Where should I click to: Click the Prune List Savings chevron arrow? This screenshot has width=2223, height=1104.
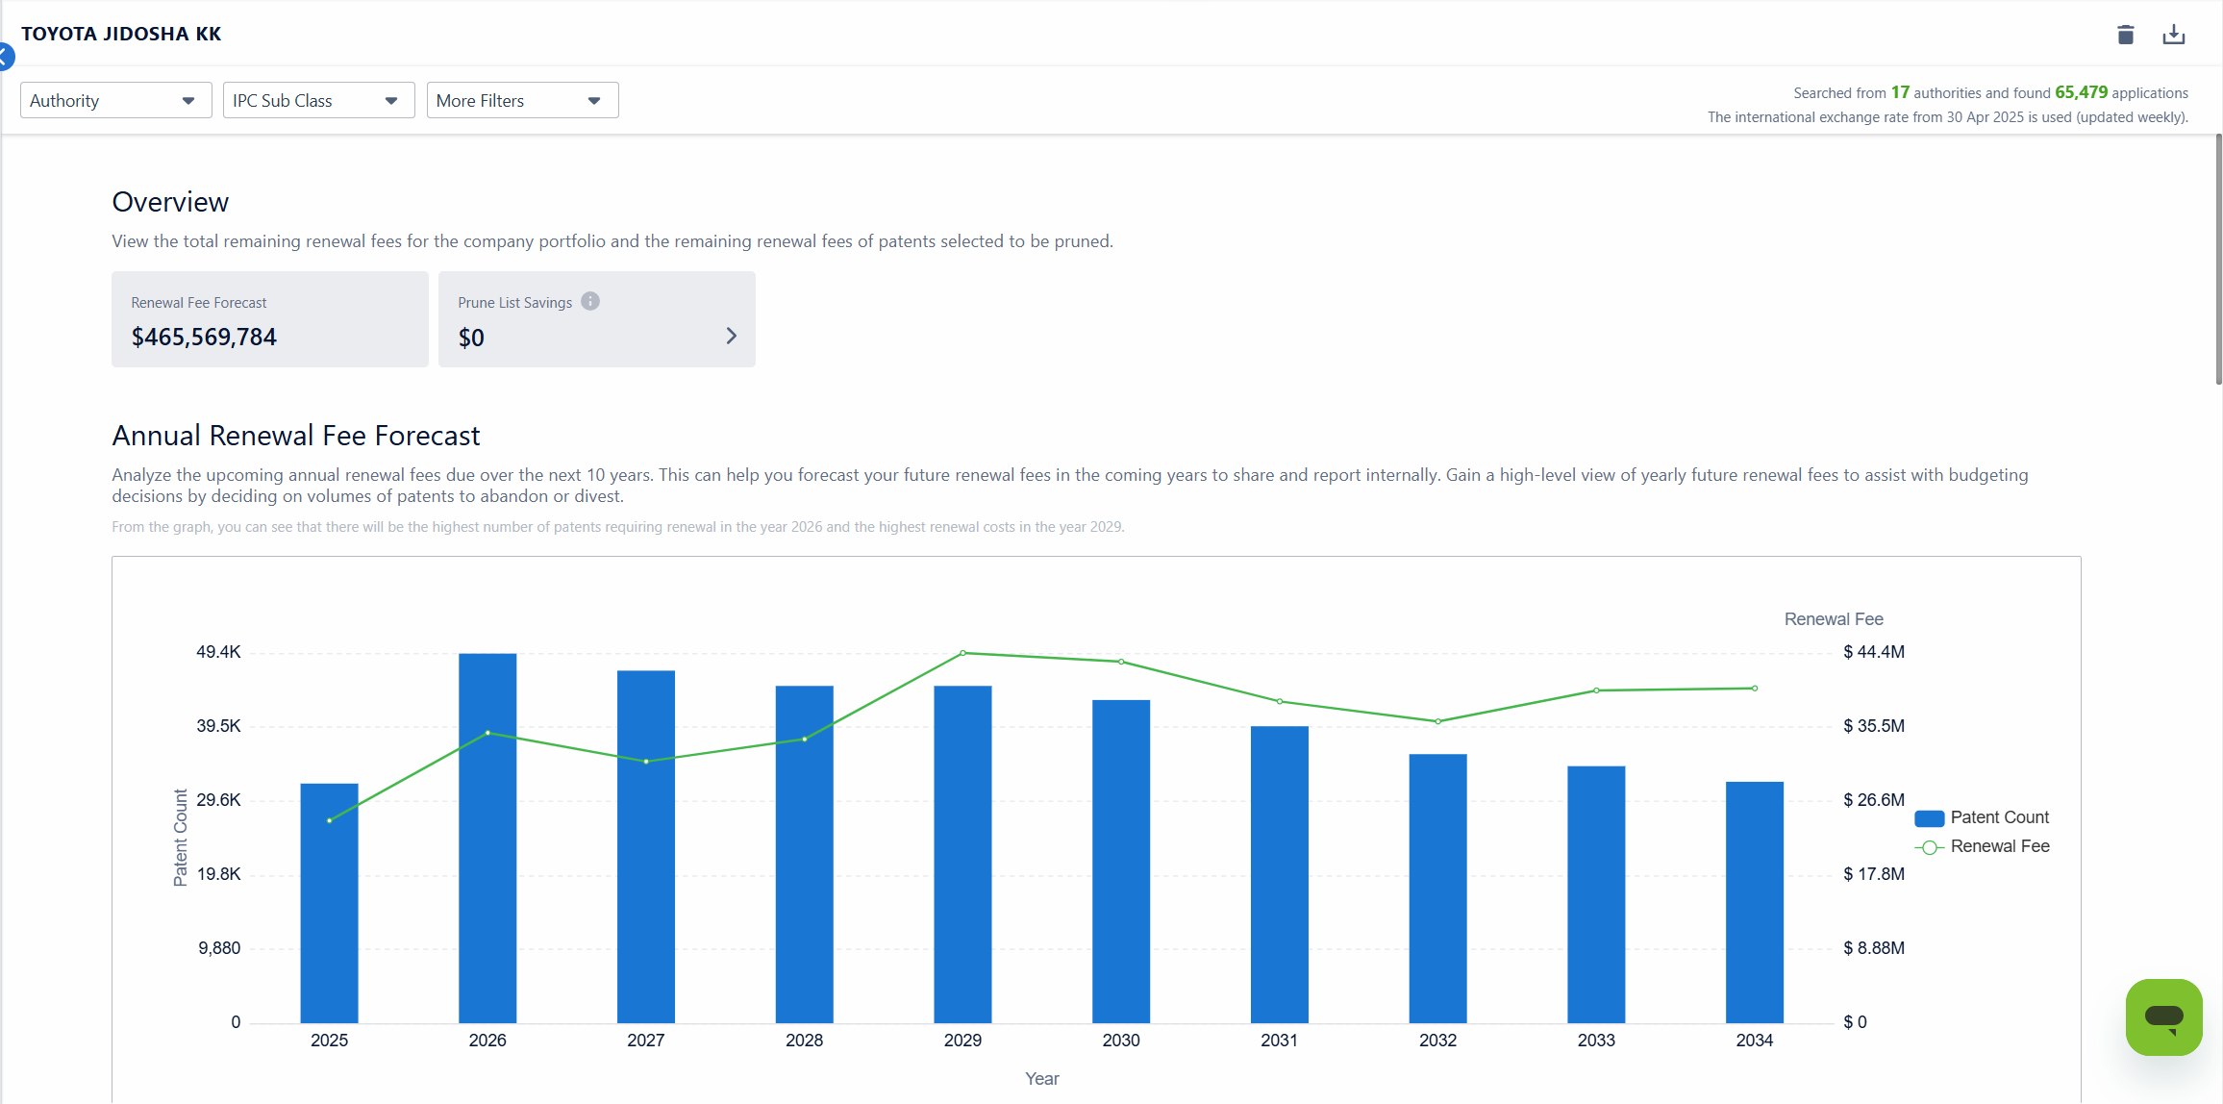pyautogui.click(x=731, y=336)
